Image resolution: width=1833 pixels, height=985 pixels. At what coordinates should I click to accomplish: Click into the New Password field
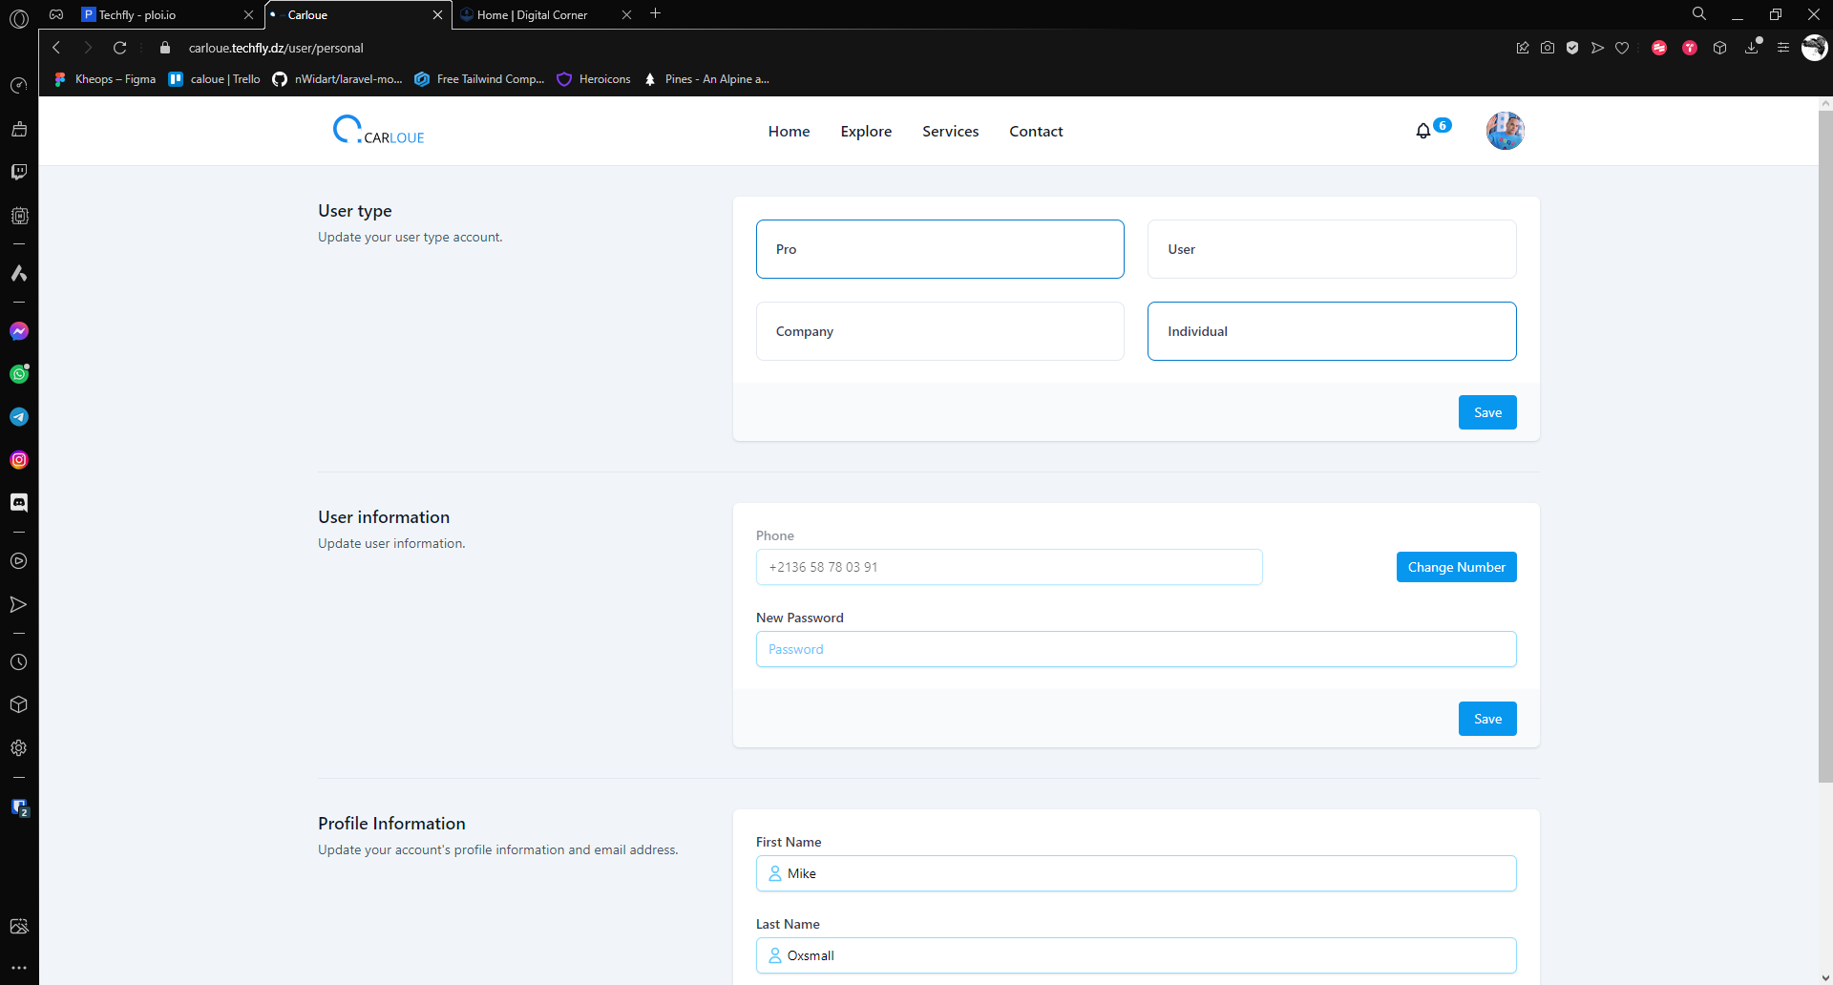[1135, 649]
